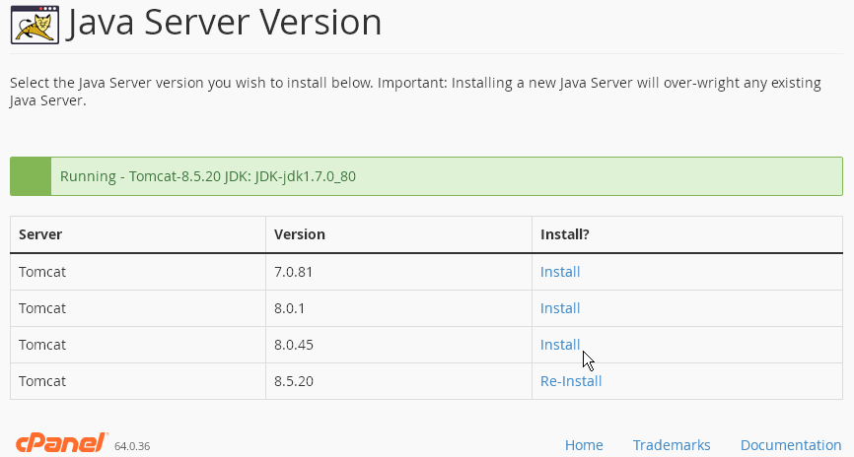Click the dark green block on the status banner
Image resolution: width=854 pixels, height=457 pixels.
[x=31, y=176]
